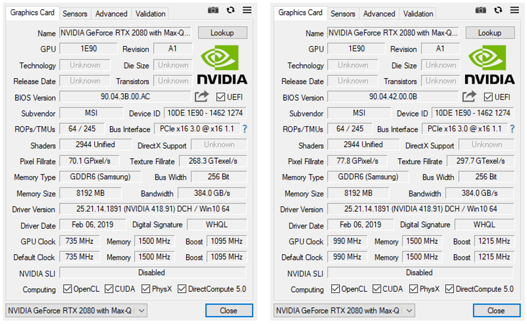Click 1215 MHz Boost in GPU Clock row
Screen dimensions: 527x324
click(x=495, y=241)
